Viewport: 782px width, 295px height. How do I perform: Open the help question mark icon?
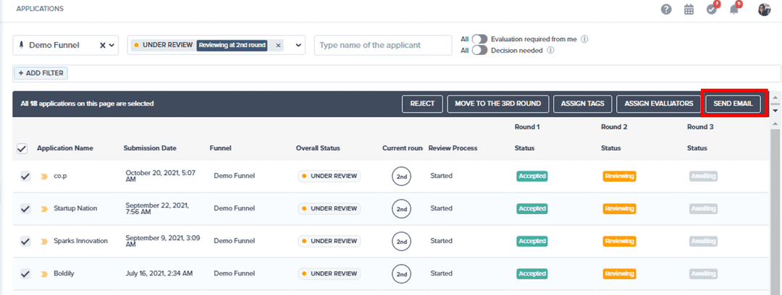pyautogui.click(x=666, y=9)
